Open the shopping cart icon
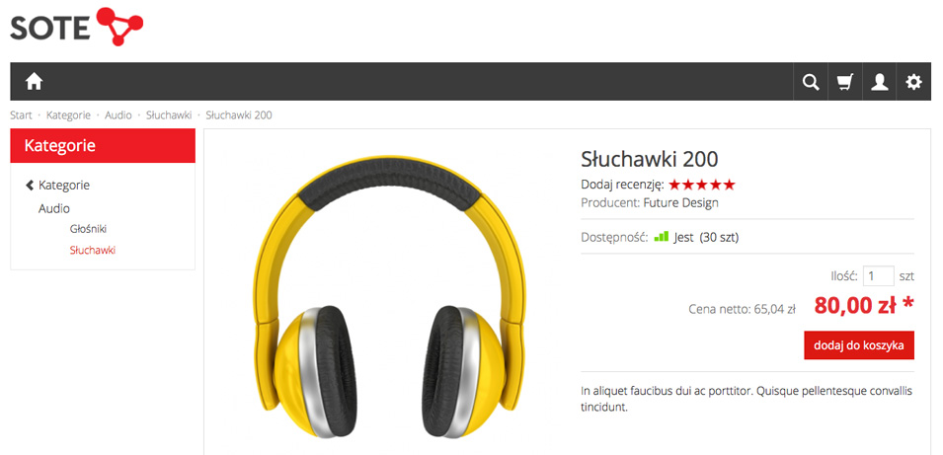Screen dimensions: 943x455 tap(845, 82)
